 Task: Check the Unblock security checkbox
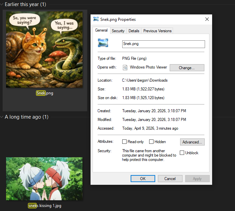[x=182, y=153]
